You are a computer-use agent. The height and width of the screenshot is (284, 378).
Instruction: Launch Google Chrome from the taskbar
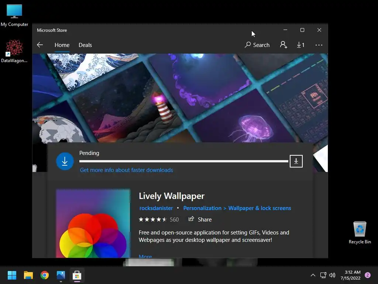(x=45, y=275)
